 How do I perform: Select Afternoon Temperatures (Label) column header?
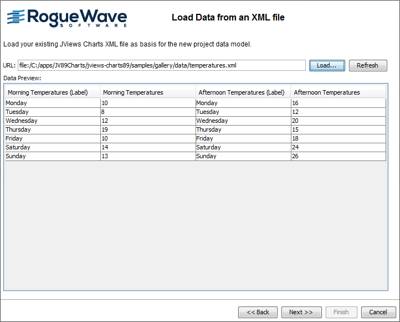243,92
